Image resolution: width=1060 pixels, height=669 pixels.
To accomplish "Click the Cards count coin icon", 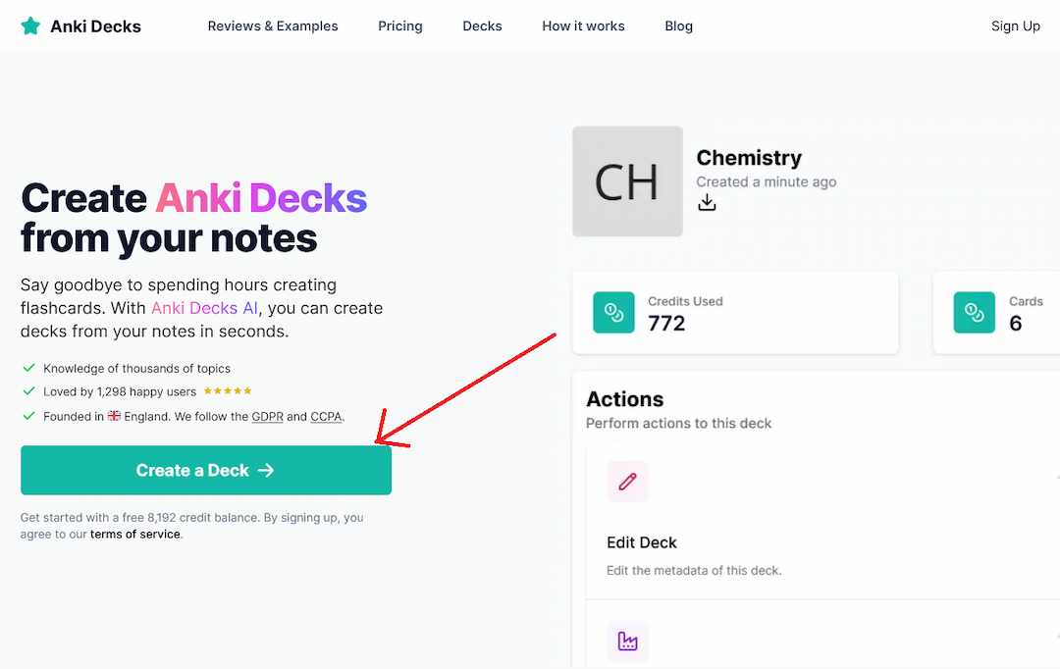I will tap(975, 312).
